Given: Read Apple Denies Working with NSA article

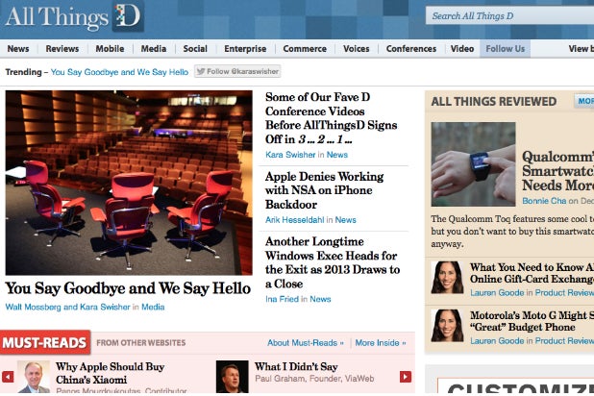Looking at the screenshot, I should pos(324,190).
